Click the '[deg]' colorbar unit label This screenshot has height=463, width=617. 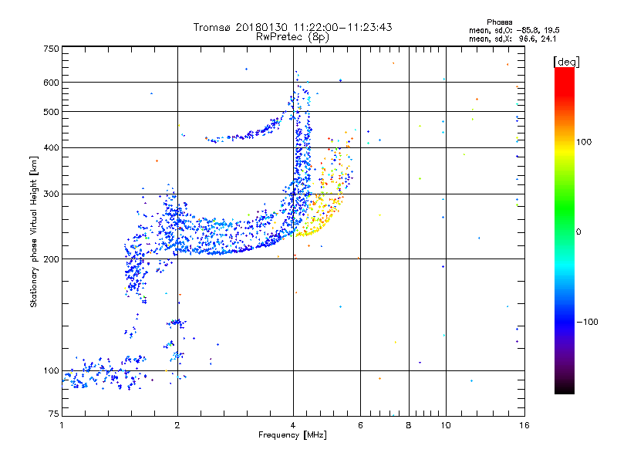click(x=566, y=62)
